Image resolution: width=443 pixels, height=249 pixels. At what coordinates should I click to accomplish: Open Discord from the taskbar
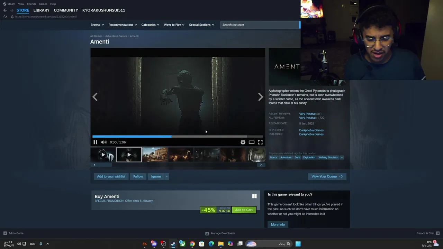(x=154, y=244)
